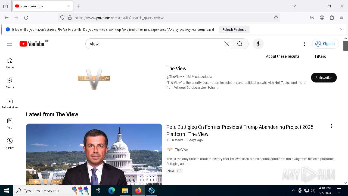The height and width of the screenshot is (196, 348).
Task: Clear the search box with X
Action: [226, 44]
